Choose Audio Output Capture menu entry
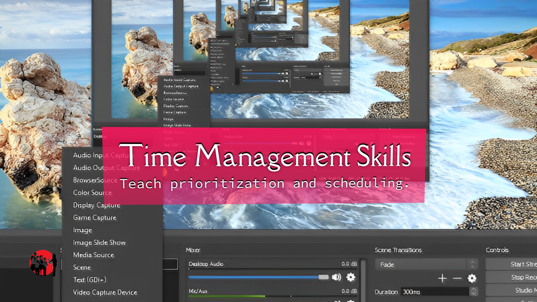537x302 pixels. (x=107, y=168)
